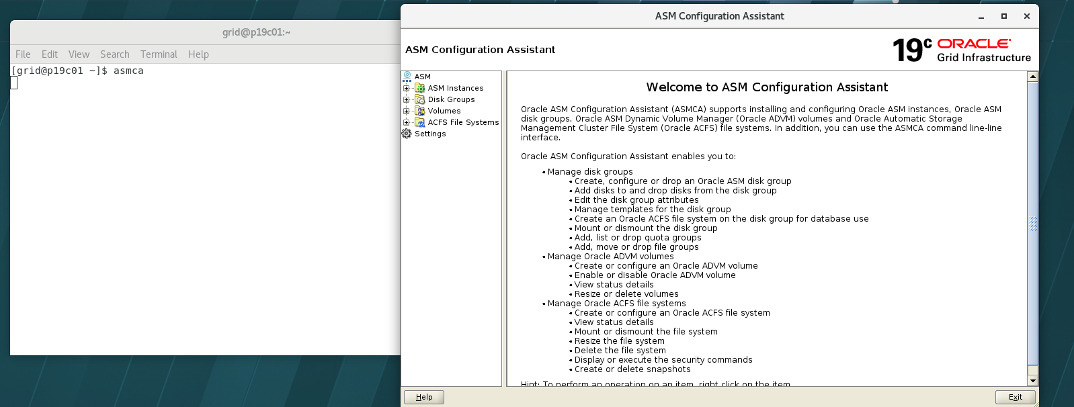
Task: Open the terminal Edit menu
Action: [x=50, y=54]
